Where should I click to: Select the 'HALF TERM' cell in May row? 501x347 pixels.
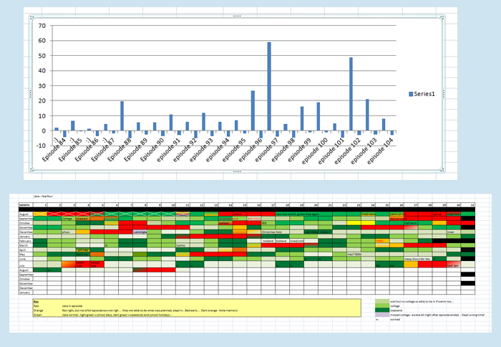point(354,255)
